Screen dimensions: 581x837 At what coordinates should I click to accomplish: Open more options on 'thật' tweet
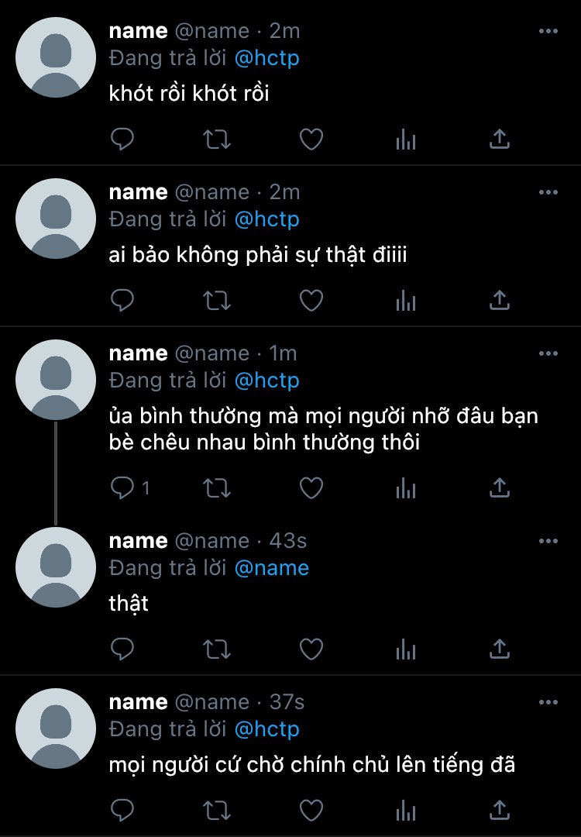click(x=548, y=541)
